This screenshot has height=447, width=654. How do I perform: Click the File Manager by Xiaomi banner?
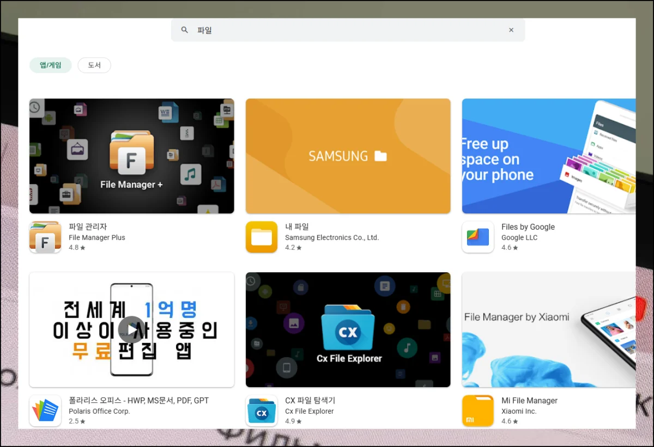click(x=548, y=329)
